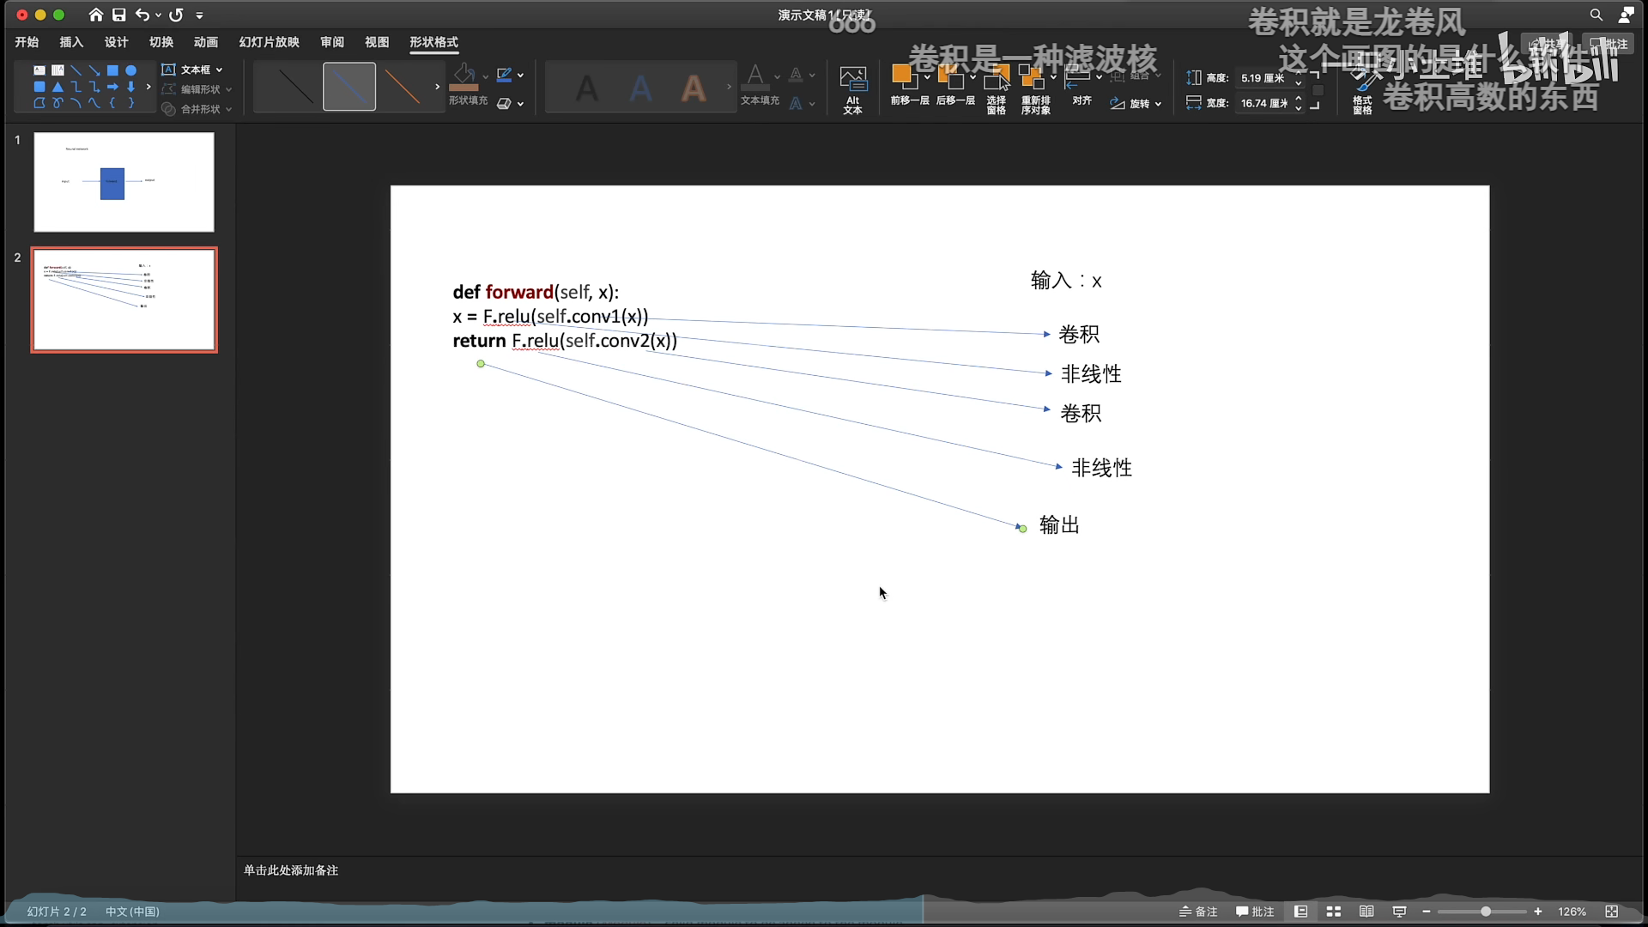1648x927 pixels.
Task: Select the right arrow shape in gallery
Action: point(112,87)
